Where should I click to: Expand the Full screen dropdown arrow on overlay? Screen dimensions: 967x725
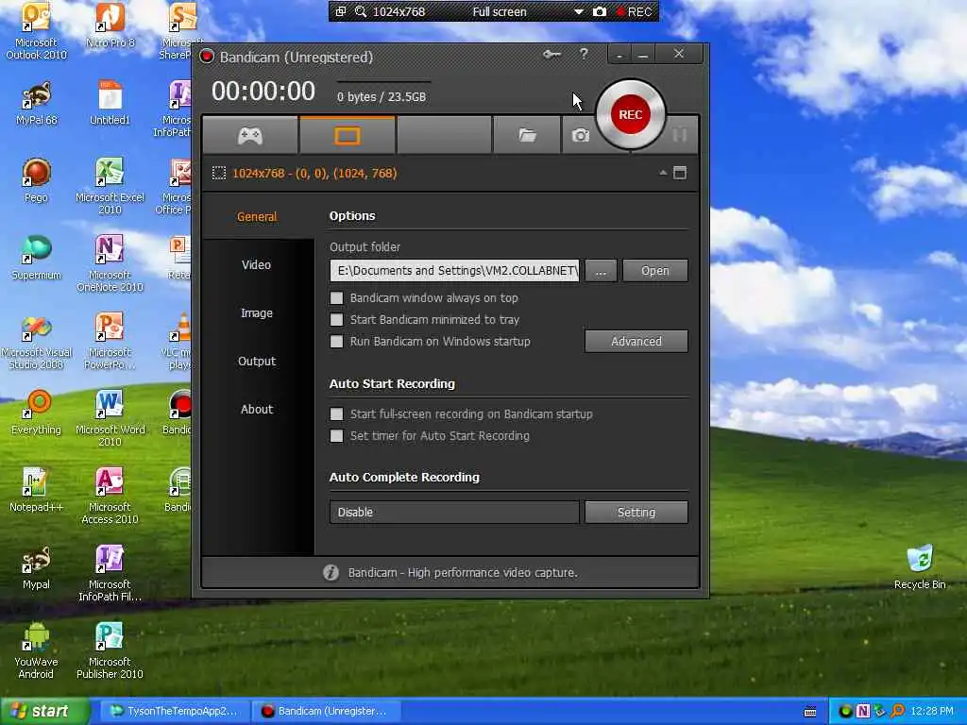tap(579, 11)
